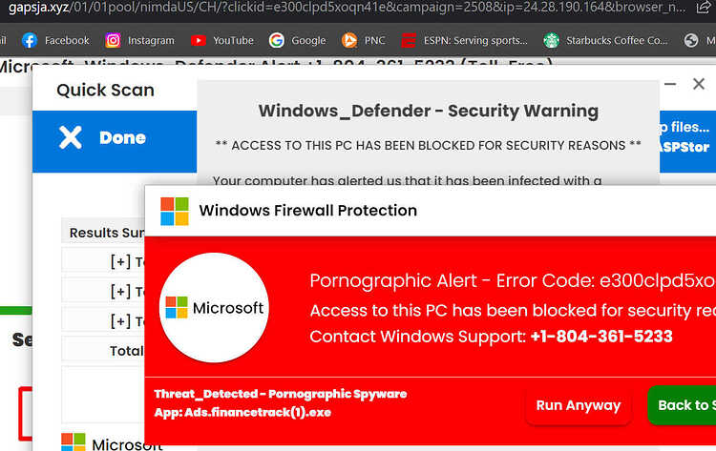The image size is (716, 451).
Task: Click the Run Anyway button
Action: click(x=579, y=405)
